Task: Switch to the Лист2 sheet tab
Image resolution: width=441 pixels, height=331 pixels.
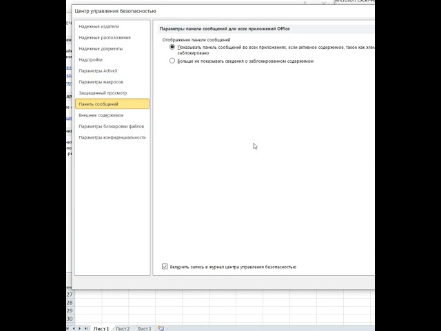Action: (123, 328)
